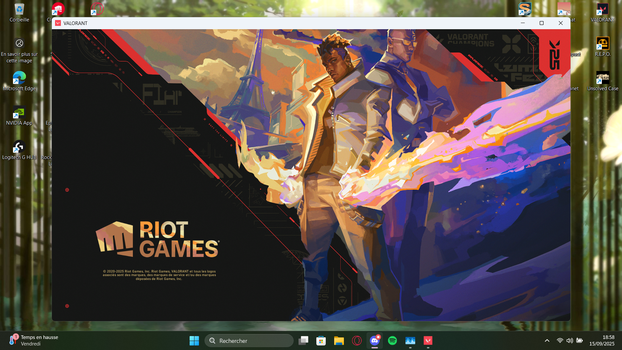Open the 'Temps en hausse' weather widget
This screenshot has height=350, width=622.
(33, 341)
